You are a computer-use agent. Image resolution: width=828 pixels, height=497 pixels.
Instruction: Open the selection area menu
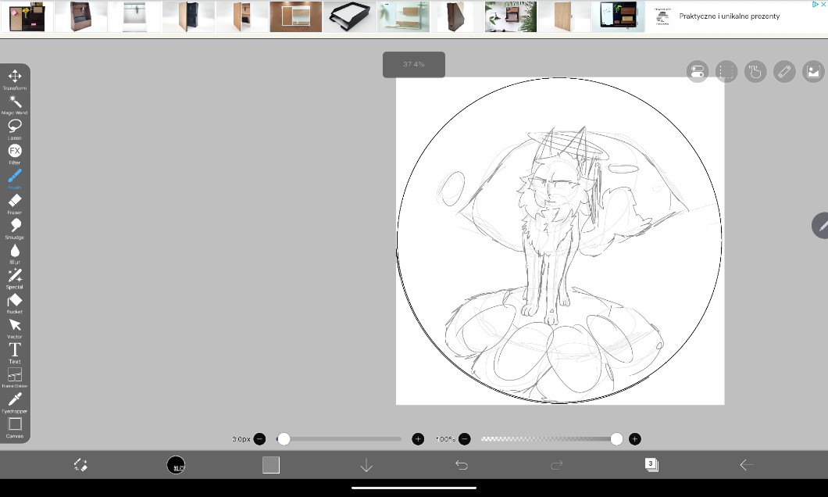726,72
